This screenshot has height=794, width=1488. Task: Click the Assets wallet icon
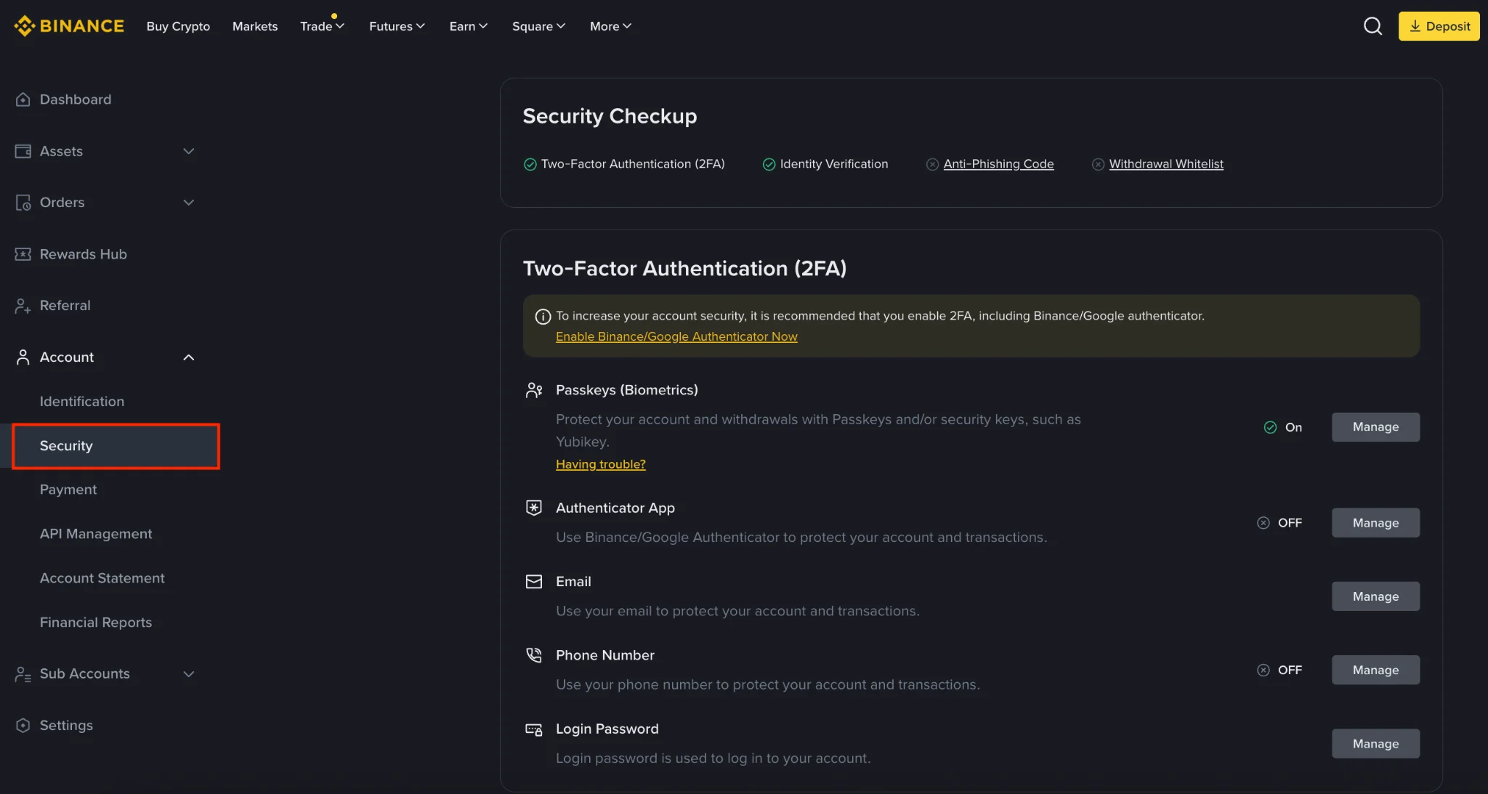tap(23, 151)
